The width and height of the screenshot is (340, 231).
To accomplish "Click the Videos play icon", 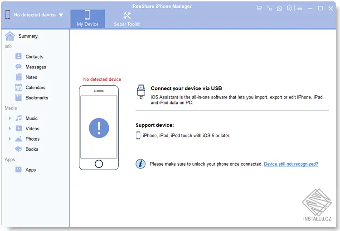I will pyautogui.click(x=19, y=128).
